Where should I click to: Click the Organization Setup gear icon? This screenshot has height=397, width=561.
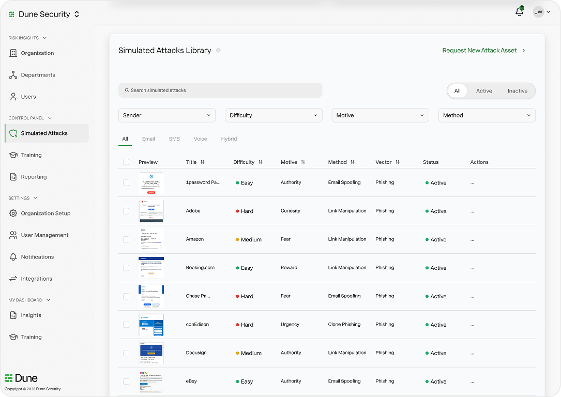tap(13, 213)
